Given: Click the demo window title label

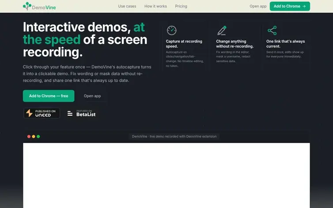Looking at the screenshot, I should pos(174,136).
